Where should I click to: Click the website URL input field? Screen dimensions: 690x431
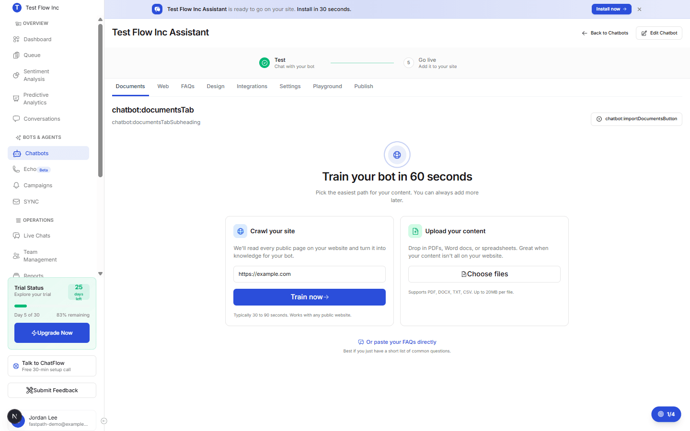coord(310,274)
